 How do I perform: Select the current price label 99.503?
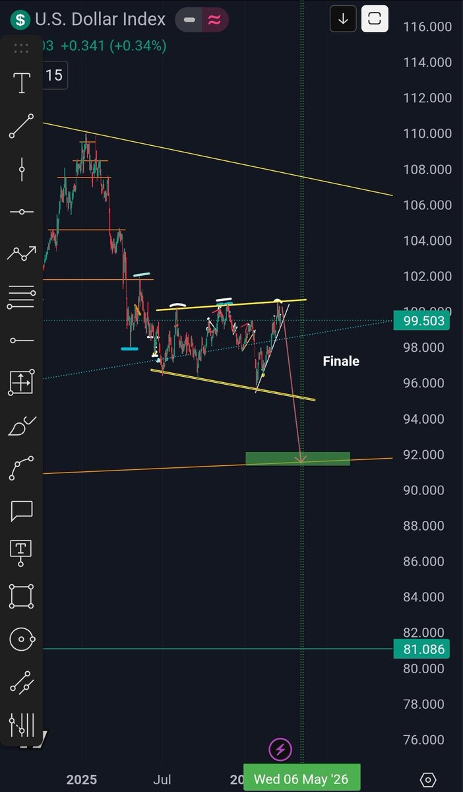tap(421, 321)
